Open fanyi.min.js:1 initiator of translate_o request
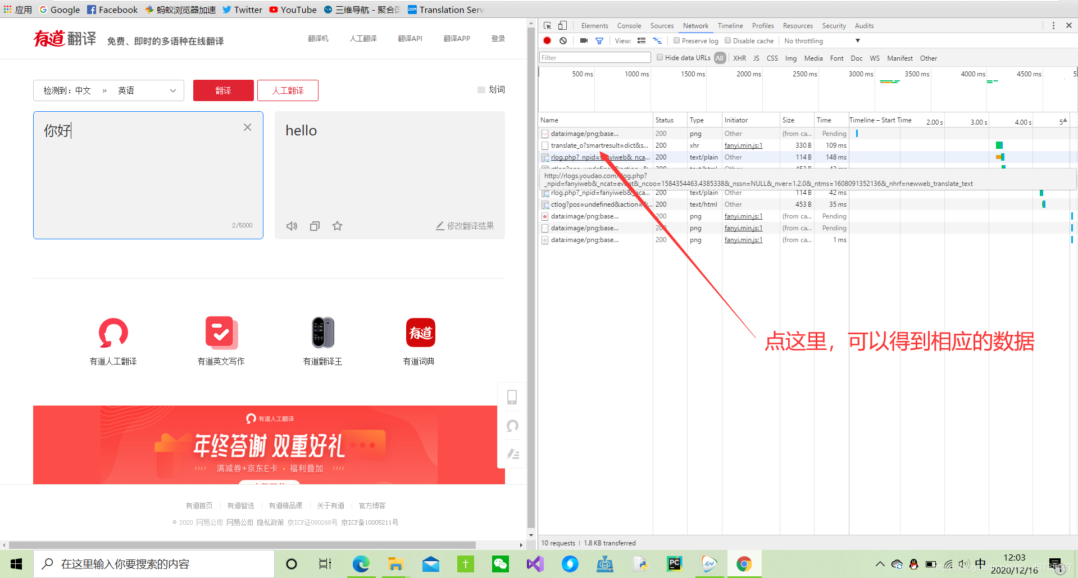 coord(743,145)
